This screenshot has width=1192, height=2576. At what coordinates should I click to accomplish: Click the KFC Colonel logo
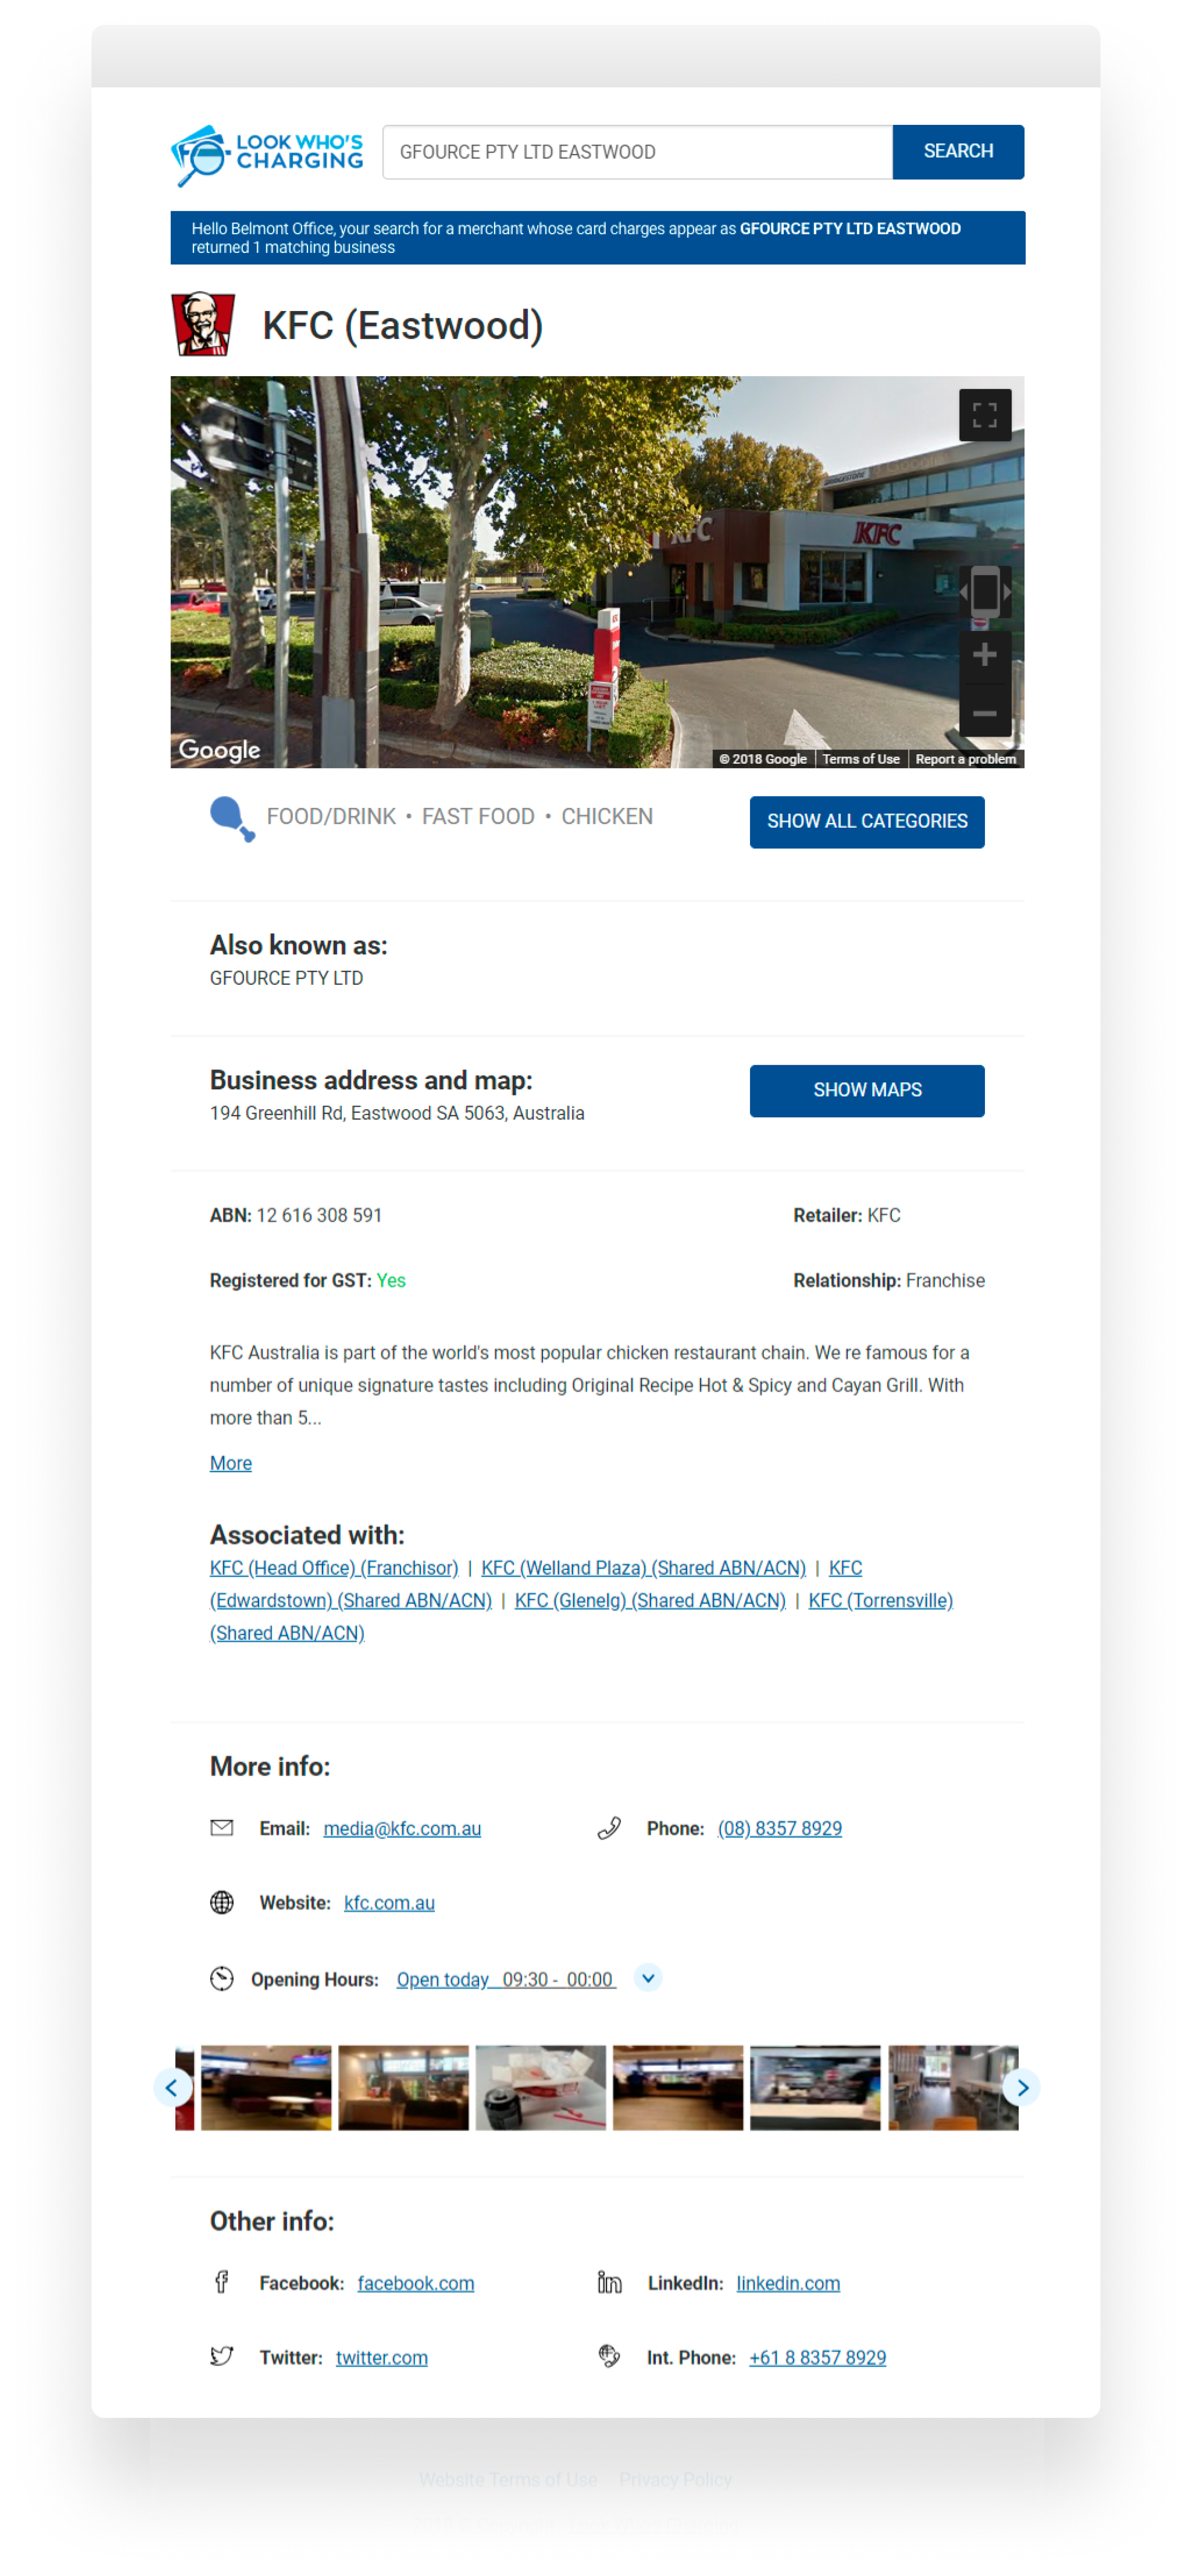[203, 324]
